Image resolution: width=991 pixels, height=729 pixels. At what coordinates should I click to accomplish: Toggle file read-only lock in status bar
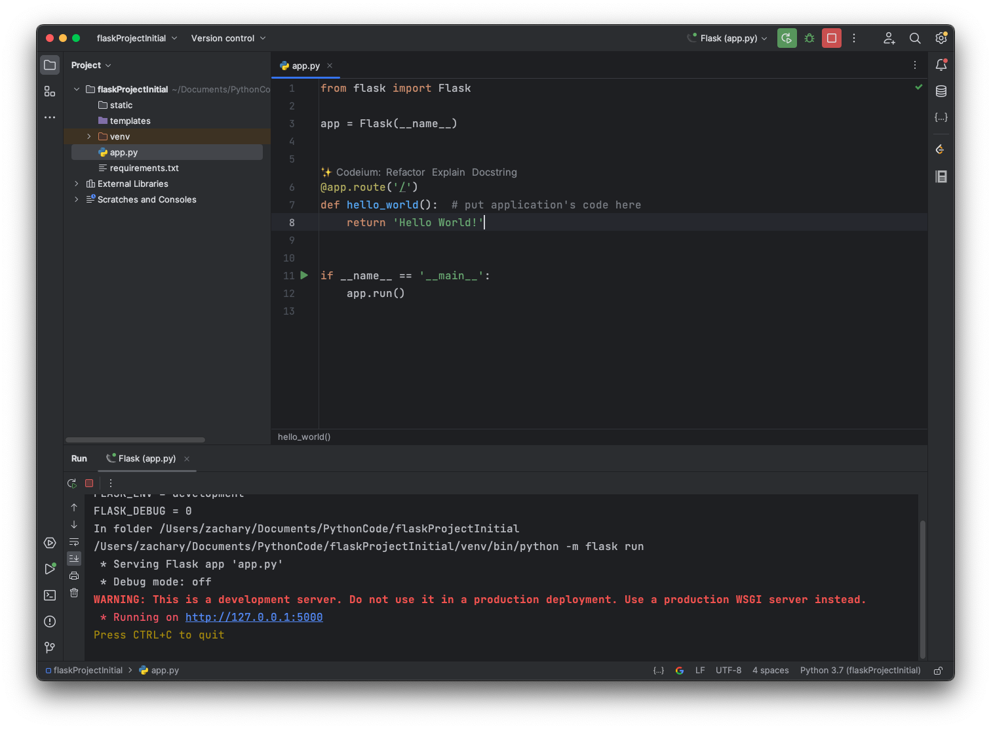tap(938, 671)
